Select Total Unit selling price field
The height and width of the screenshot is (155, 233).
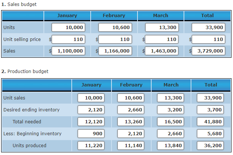(208, 39)
